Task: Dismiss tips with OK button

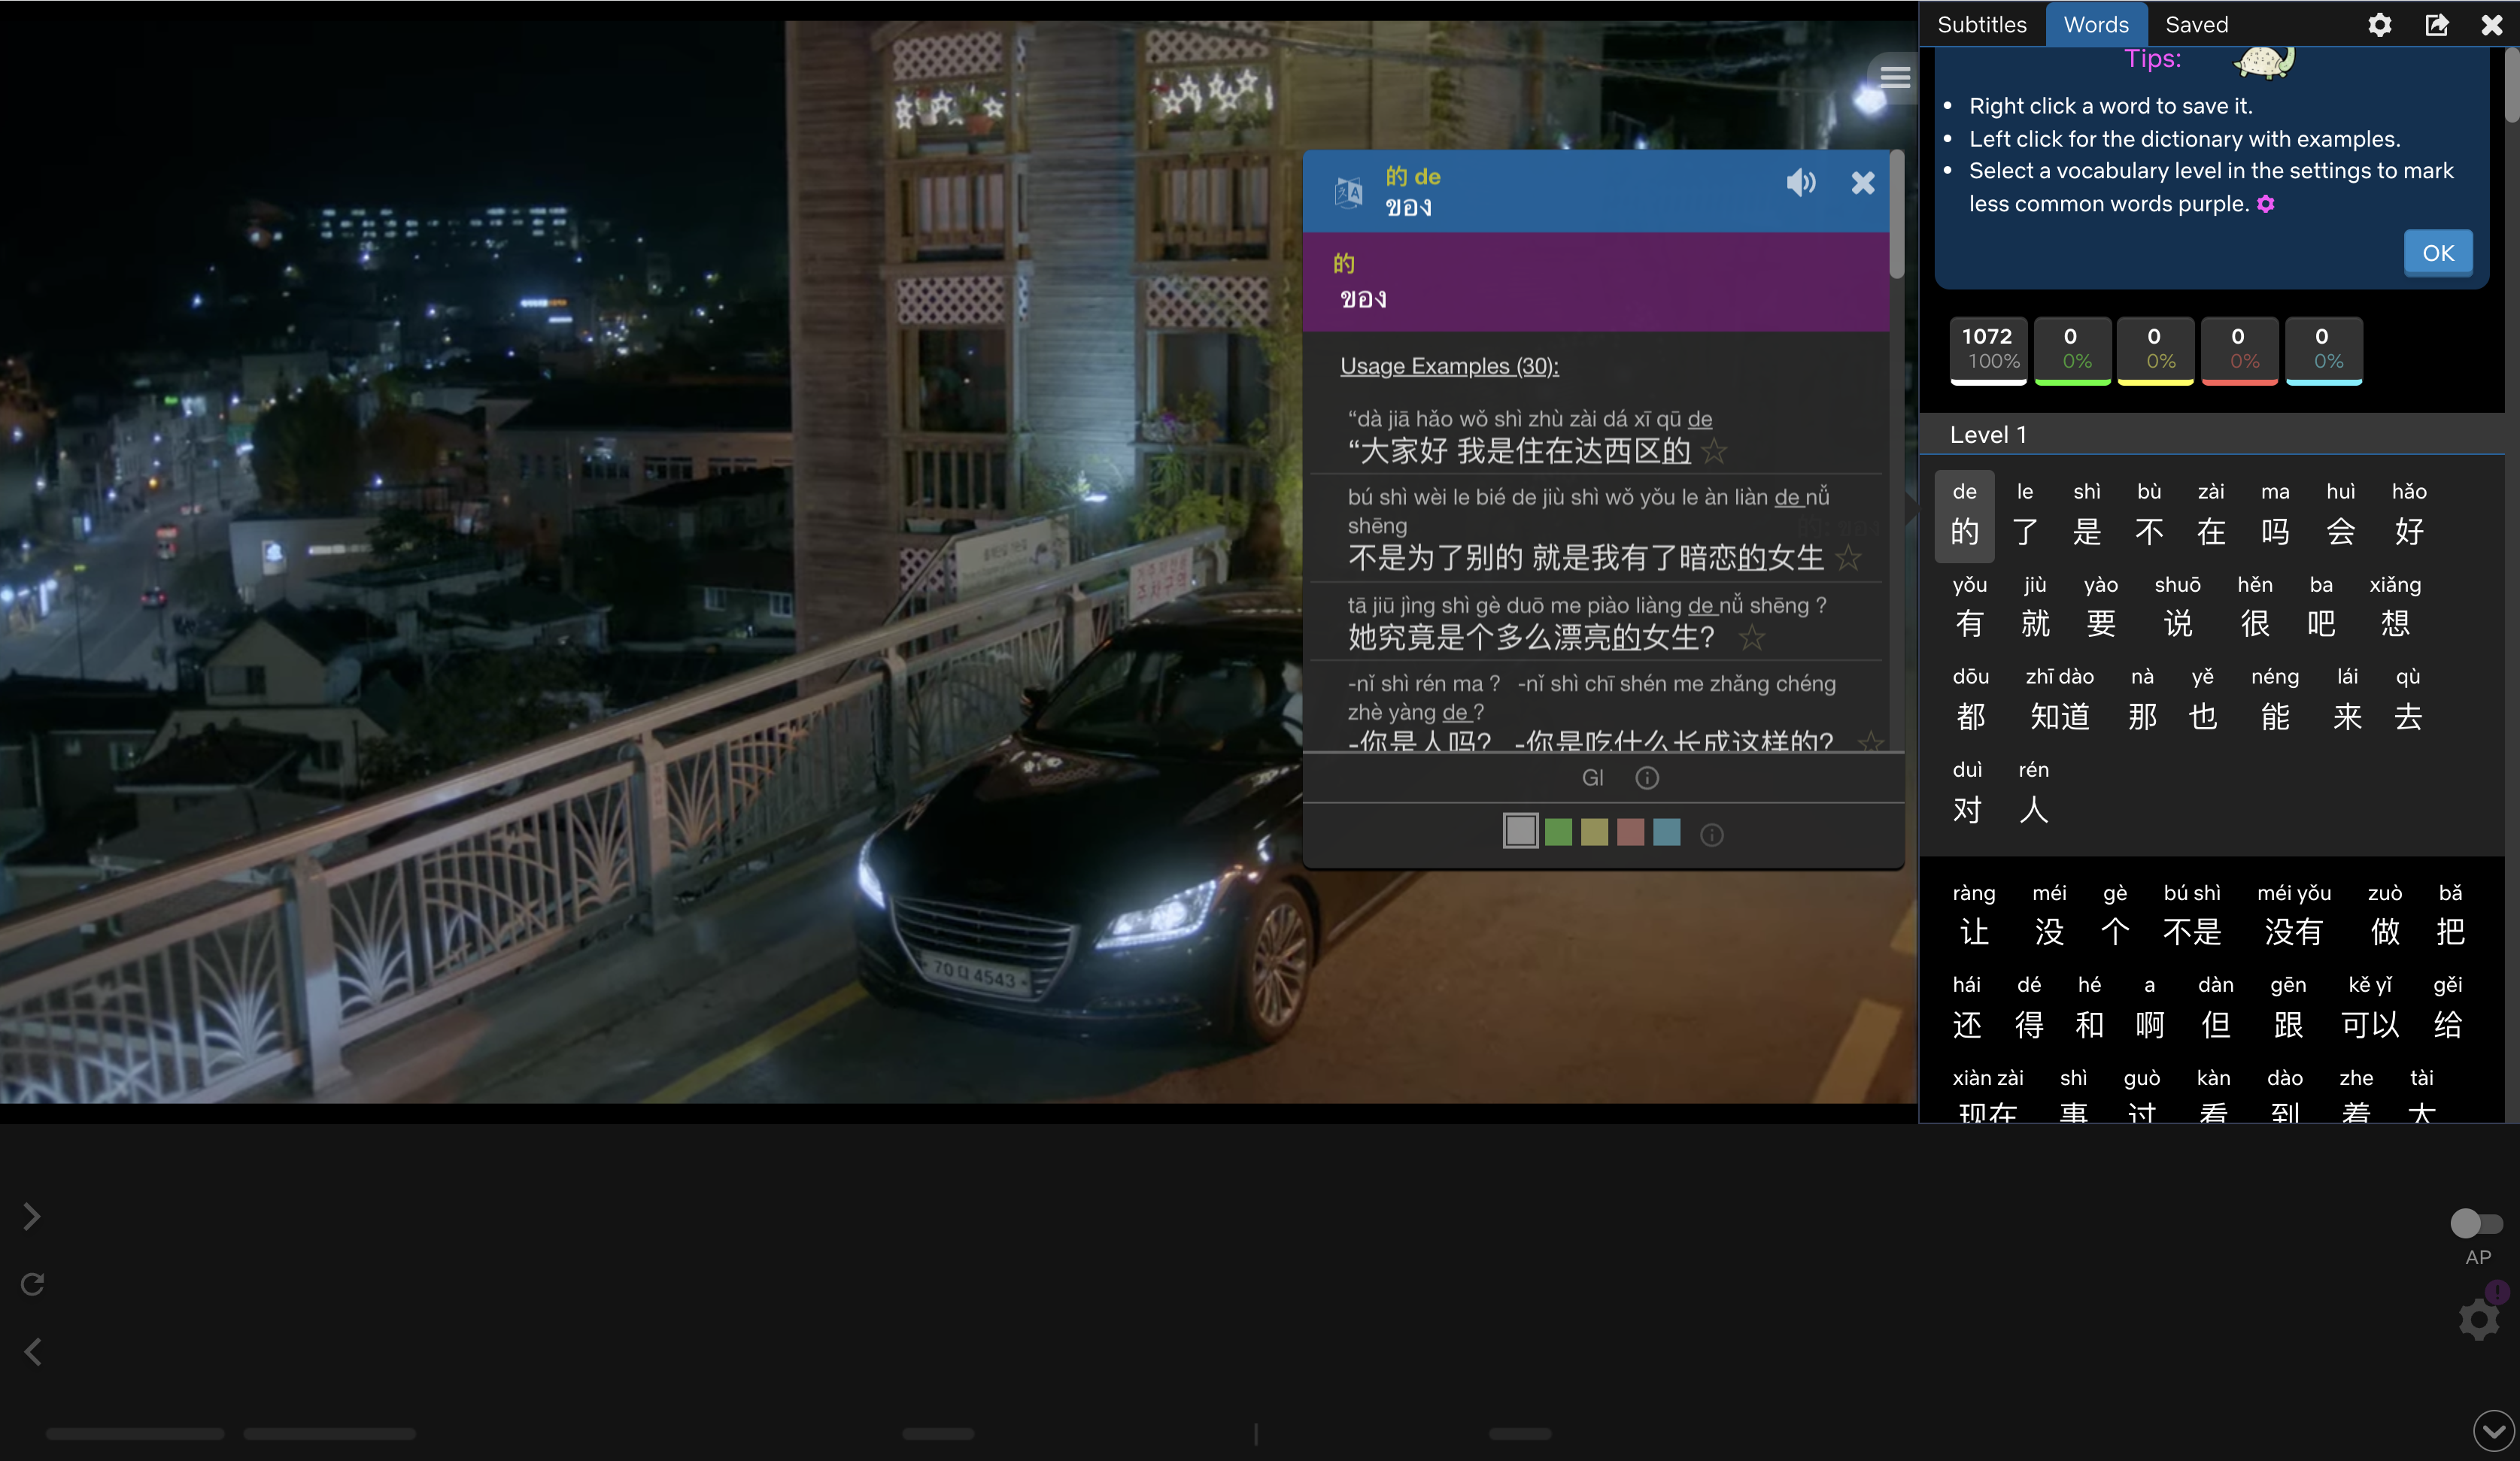Action: point(2437,254)
